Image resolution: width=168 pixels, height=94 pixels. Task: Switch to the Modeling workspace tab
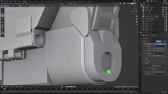(x=30, y=2)
